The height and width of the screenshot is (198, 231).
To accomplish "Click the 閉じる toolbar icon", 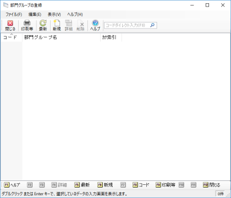I will (x=10, y=25).
